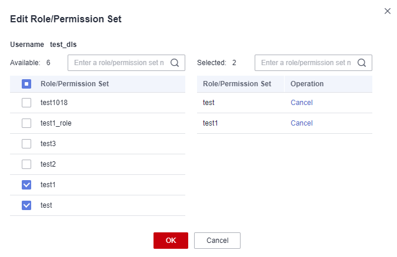Select the test3 checkbox

[26, 144]
